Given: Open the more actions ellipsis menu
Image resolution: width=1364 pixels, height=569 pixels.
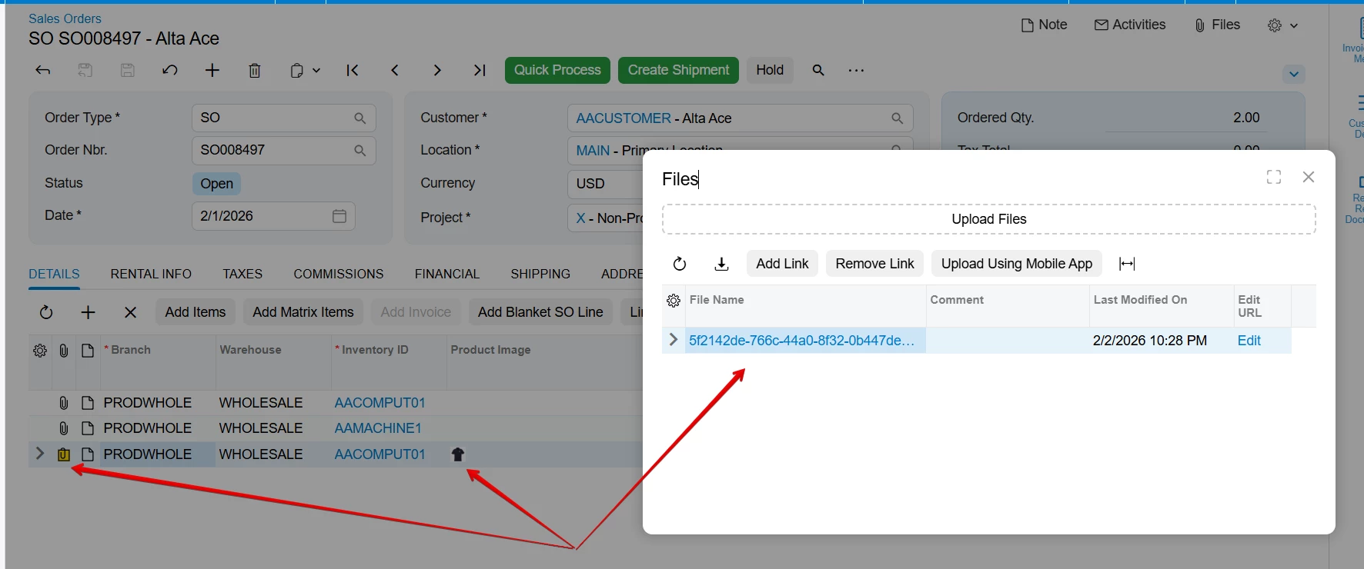Looking at the screenshot, I should coord(856,70).
